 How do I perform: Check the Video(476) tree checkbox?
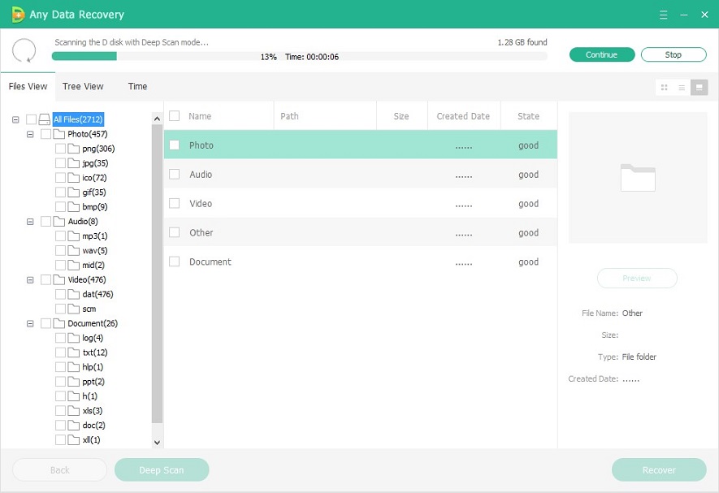pos(45,279)
